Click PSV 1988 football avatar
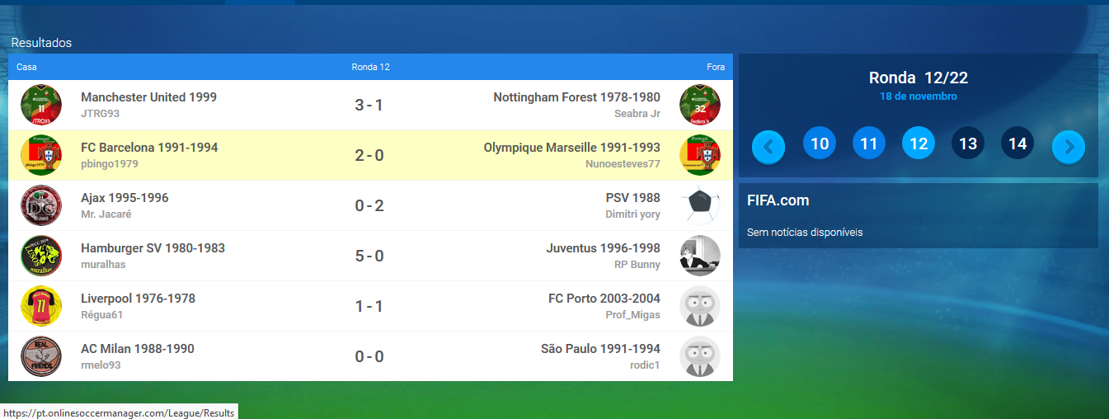 pos(699,205)
